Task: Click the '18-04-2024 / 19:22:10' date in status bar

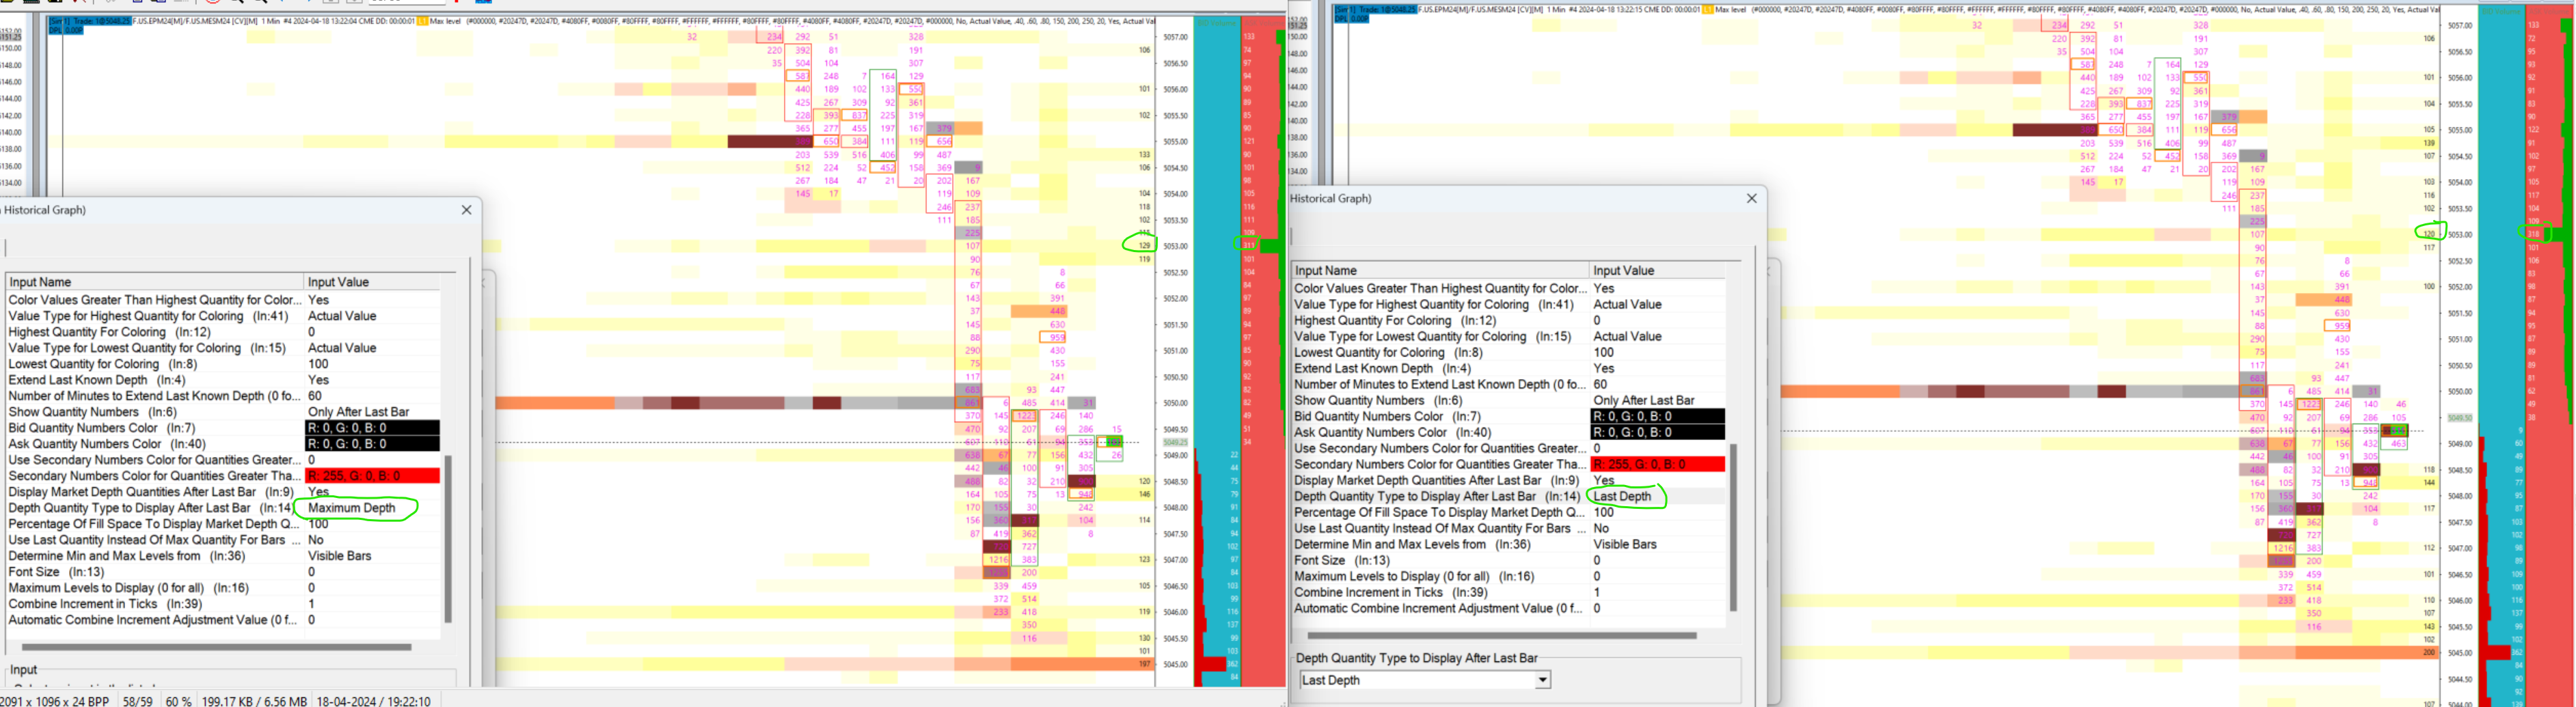Action: [x=373, y=701]
